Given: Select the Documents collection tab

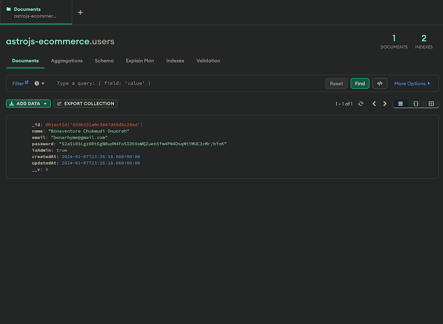Looking at the screenshot, I should (x=25, y=61).
